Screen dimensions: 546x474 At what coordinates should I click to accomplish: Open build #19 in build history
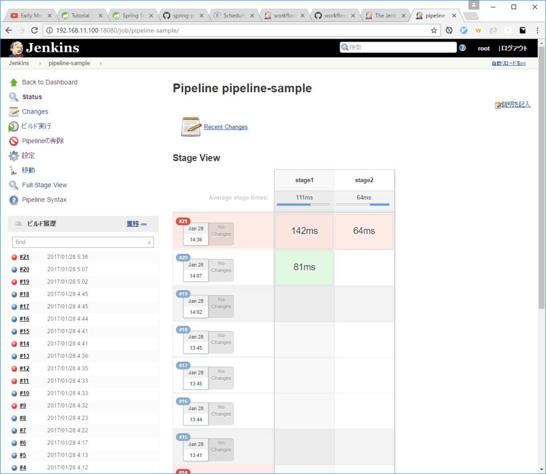pos(25,282)
